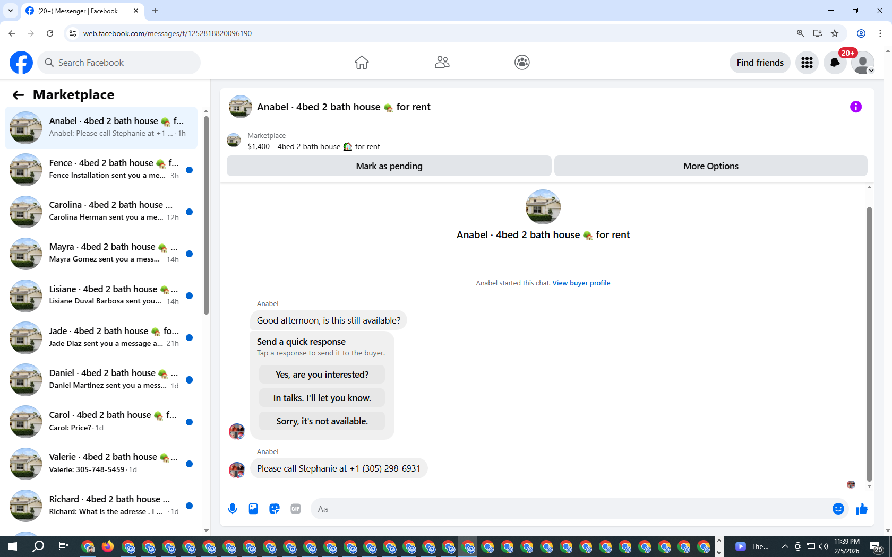Open the apps menu grid icon

click(x=807, y=63)
